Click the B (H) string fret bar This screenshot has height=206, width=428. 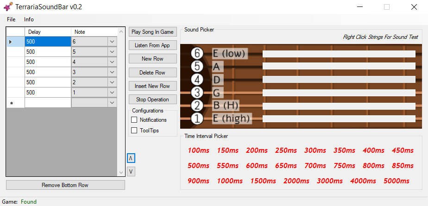[339, 106]
